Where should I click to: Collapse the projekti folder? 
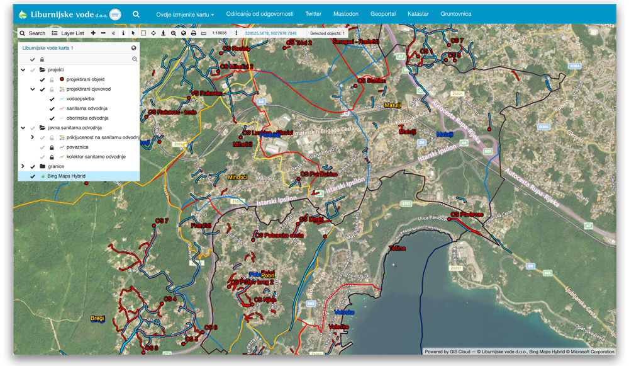[x=23, y=70]
